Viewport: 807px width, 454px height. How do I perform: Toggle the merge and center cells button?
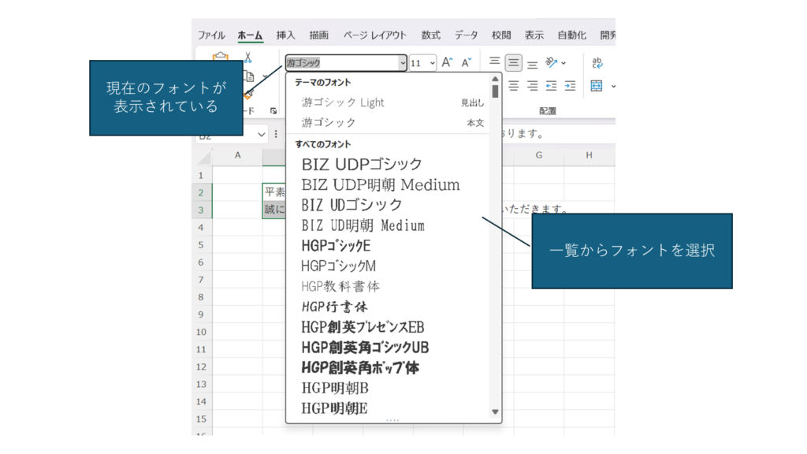pyautogui.click(x=597, y=85)
